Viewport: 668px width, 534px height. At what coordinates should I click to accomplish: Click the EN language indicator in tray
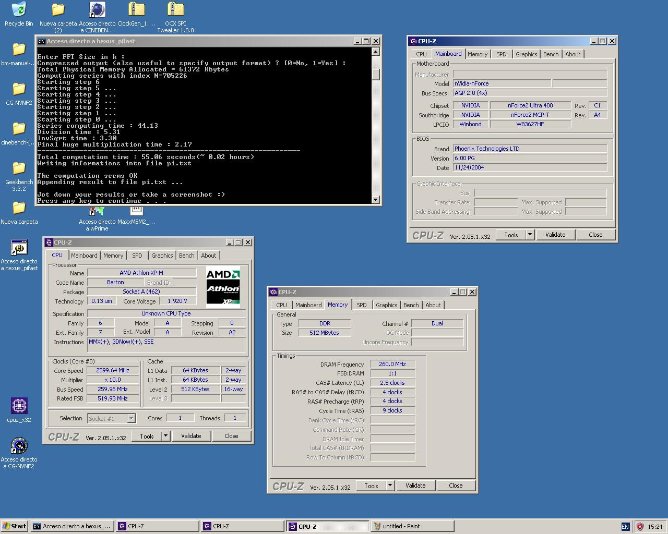[x=625, y=526]
